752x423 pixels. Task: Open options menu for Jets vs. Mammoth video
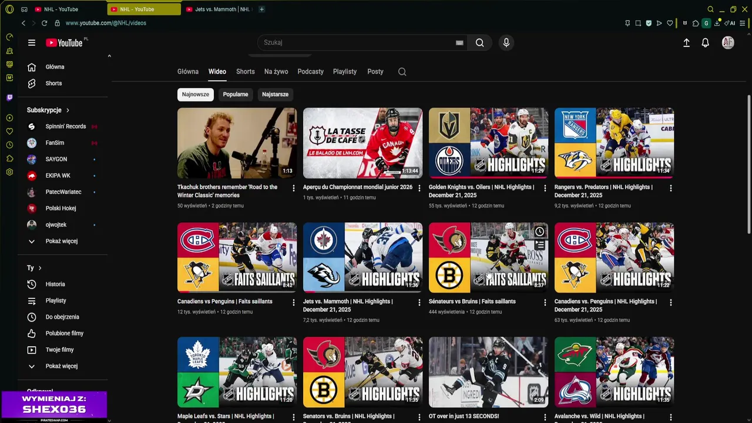click(419, 303)
